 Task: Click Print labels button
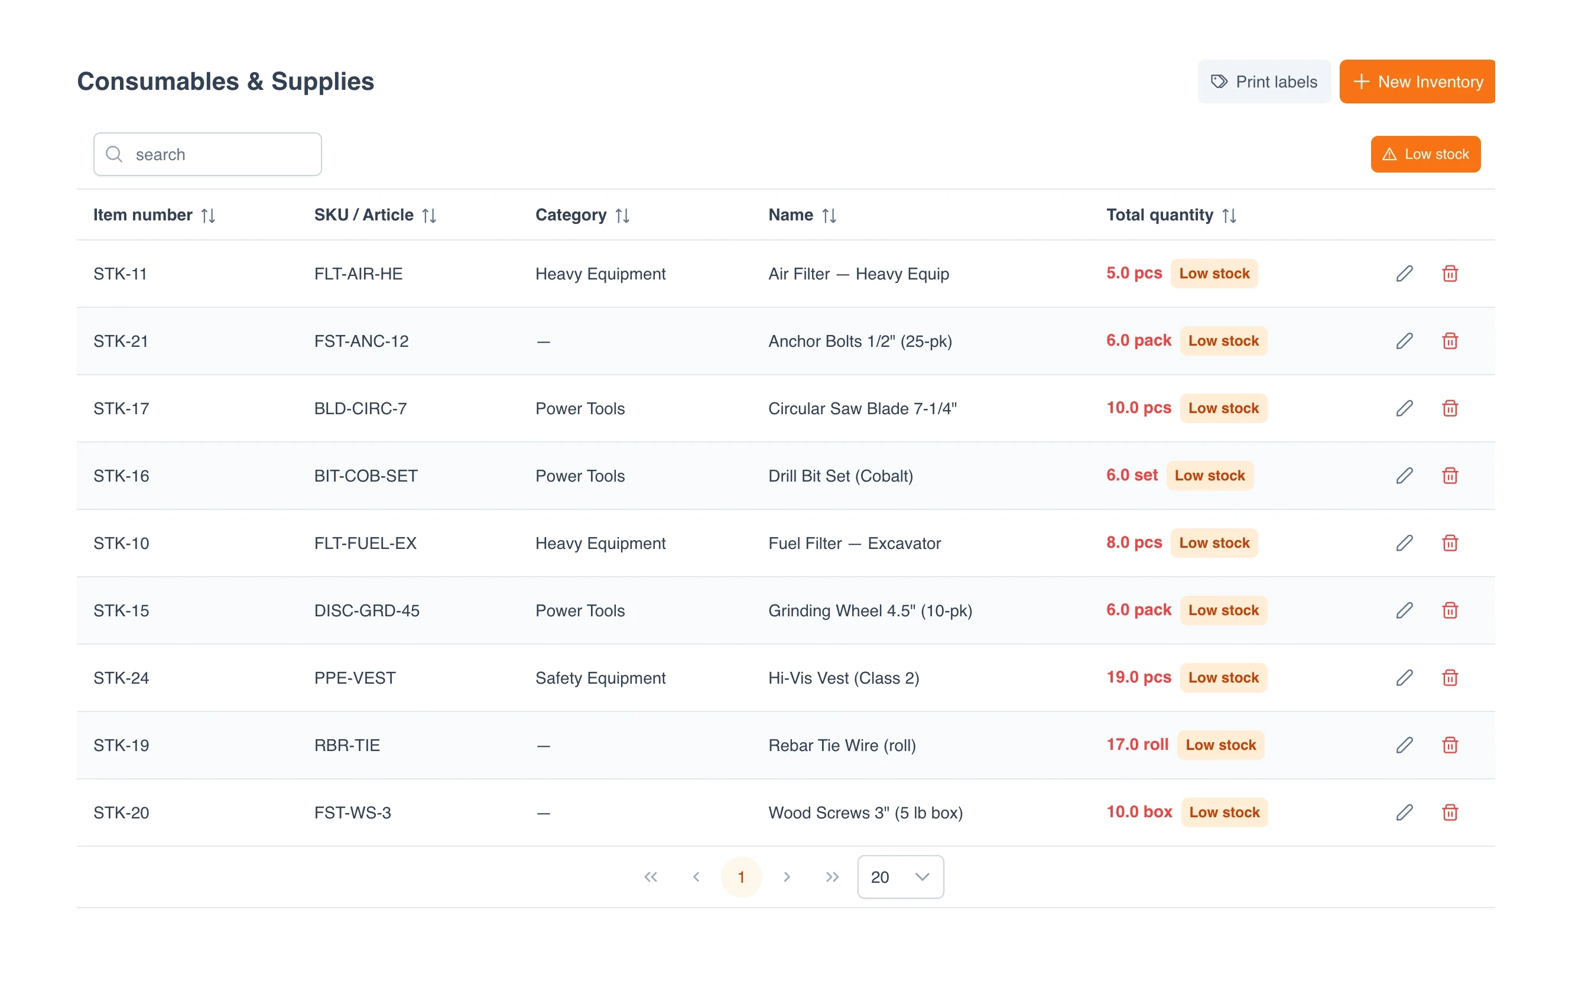click(1264, 82)
